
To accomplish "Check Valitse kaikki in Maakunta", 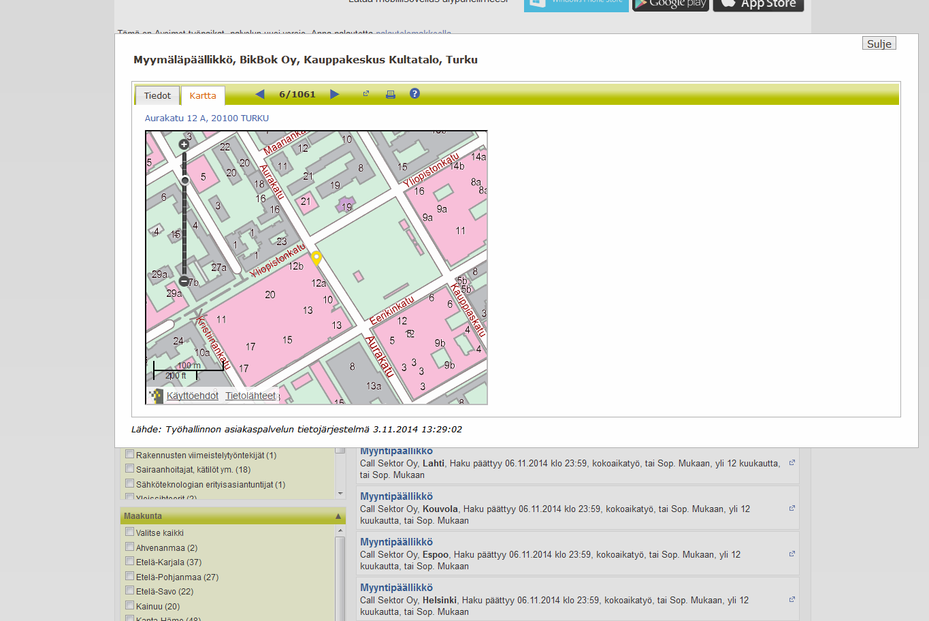I will (x=129, y=532).
